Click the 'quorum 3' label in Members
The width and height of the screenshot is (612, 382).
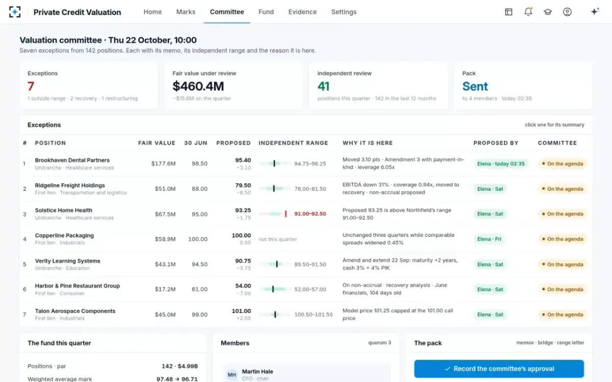click(x=380, y=343)
